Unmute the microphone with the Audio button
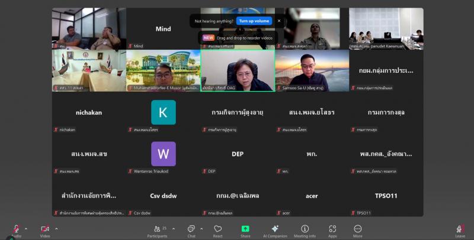The image size is (474, 240). 17,231
